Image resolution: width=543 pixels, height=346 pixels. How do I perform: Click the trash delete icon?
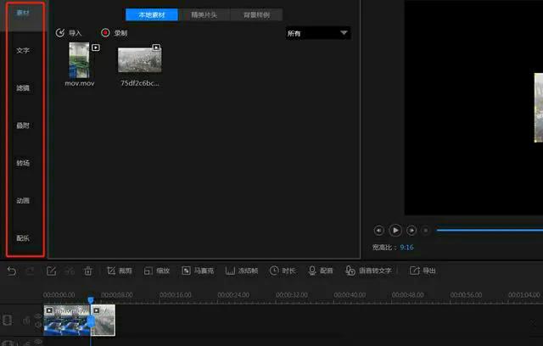point(88,271)
